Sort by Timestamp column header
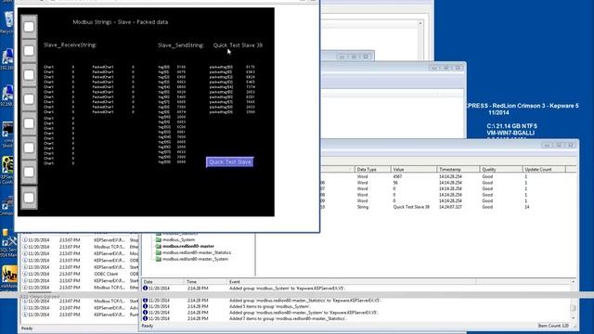The width and height of the screenshot is (594, 334). [458, 169]
